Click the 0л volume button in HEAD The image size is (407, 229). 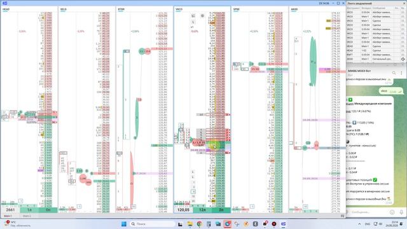point(48,210)
